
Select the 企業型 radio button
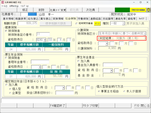10,93
